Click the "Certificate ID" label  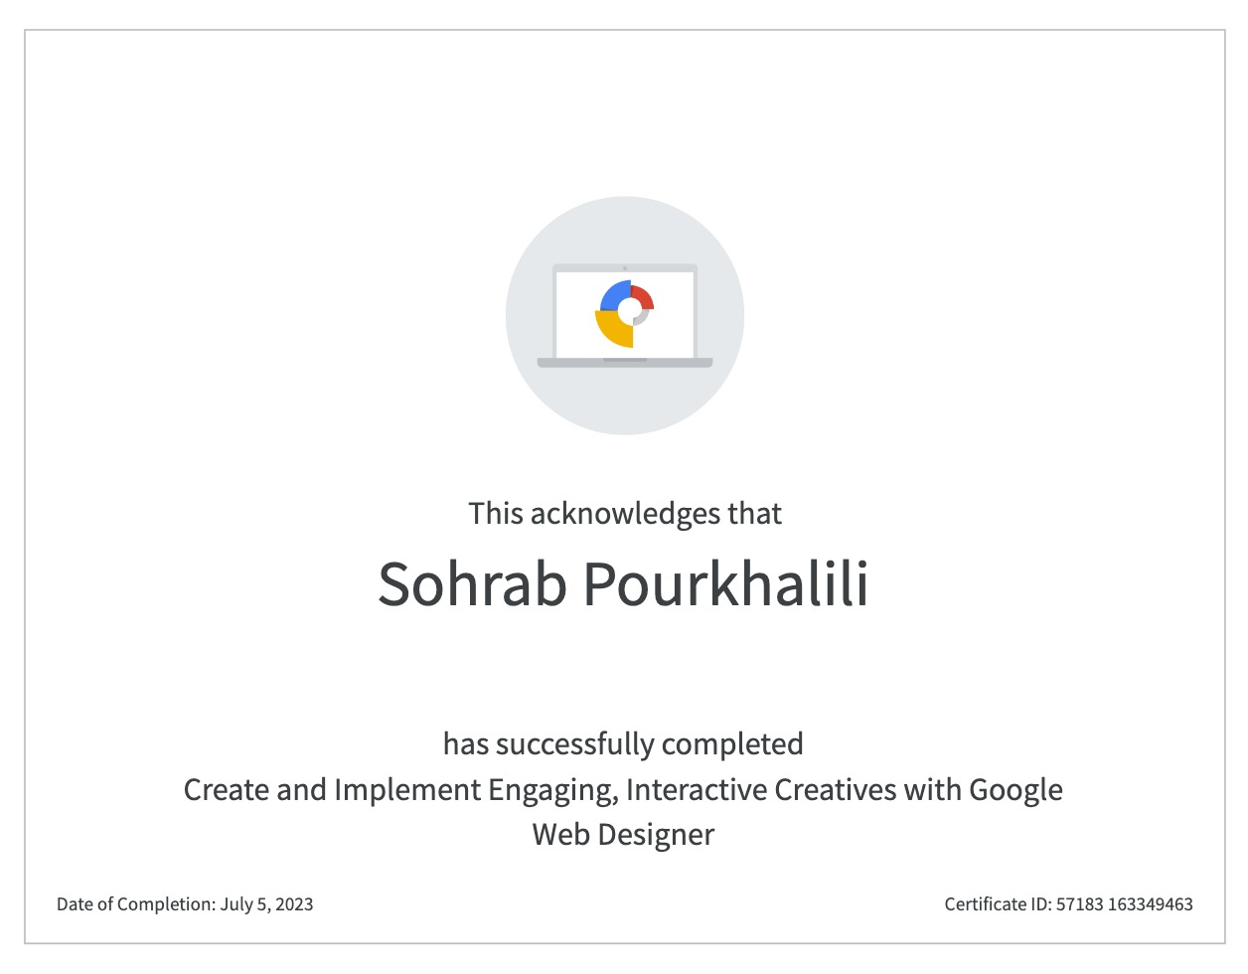[998, 904]
